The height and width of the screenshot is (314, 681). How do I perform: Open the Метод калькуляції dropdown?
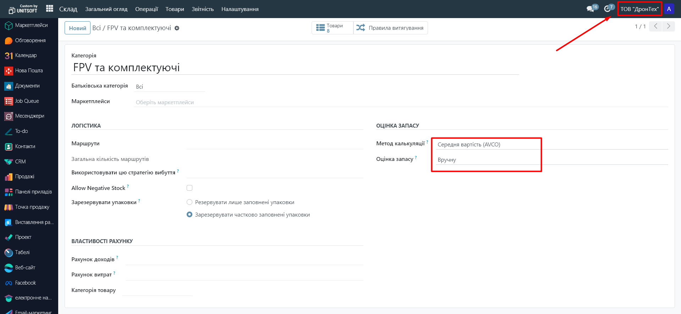pos(486,145)
